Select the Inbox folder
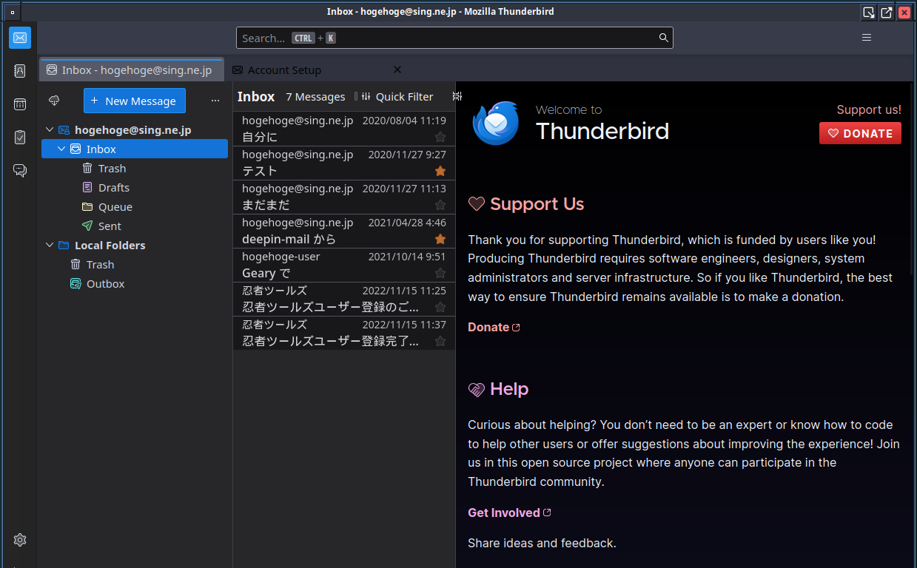 [135, 149]
